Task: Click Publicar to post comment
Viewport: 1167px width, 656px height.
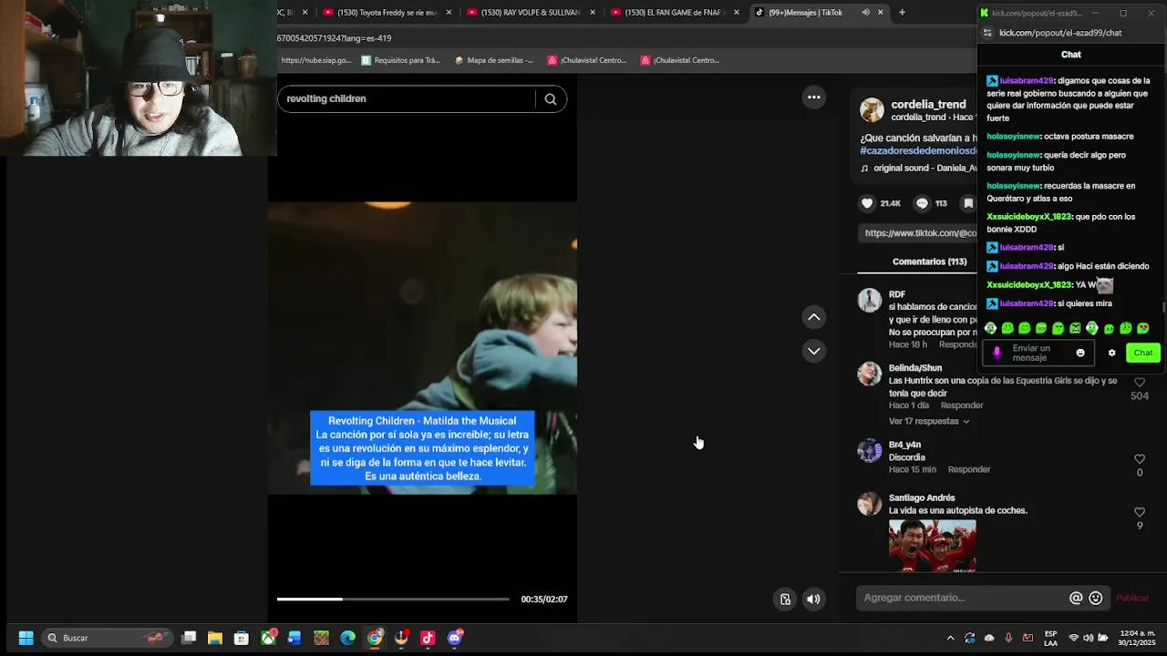Action: pos(1131,598)
